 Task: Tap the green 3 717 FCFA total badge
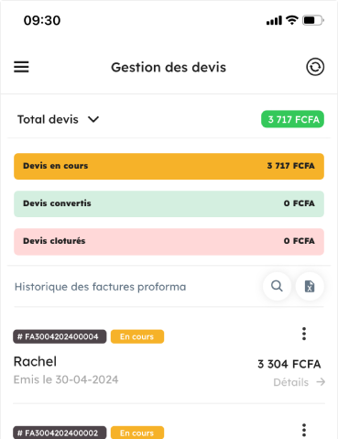point(292,119)
